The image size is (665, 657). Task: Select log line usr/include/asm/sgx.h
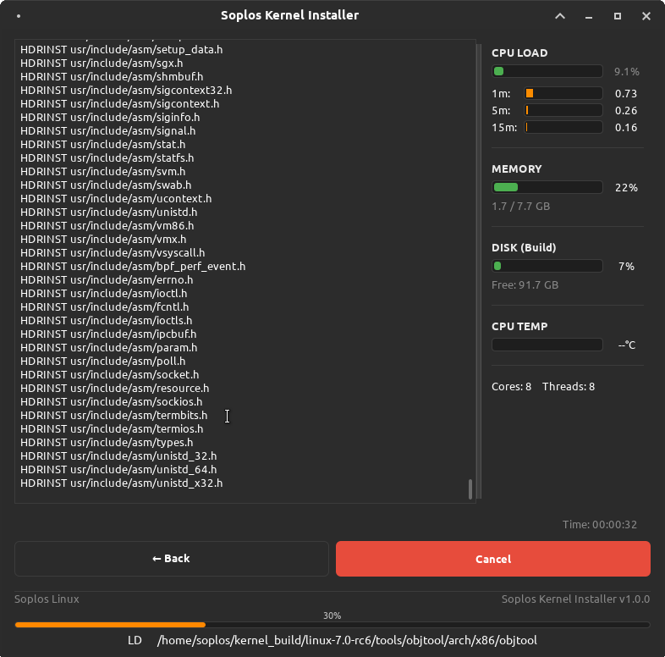coord(102,63)
